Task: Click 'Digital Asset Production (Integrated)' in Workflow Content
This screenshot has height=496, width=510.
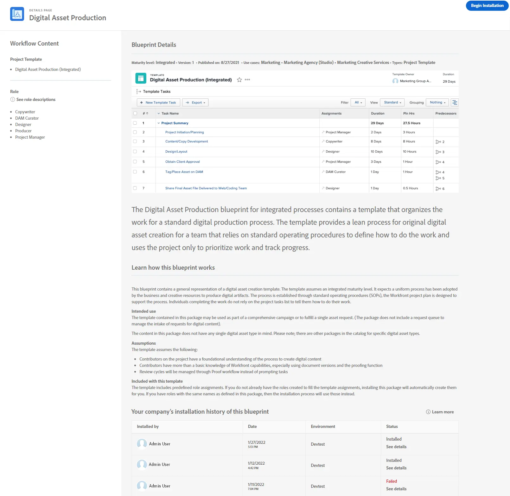Action: click(x=48, y=69)
